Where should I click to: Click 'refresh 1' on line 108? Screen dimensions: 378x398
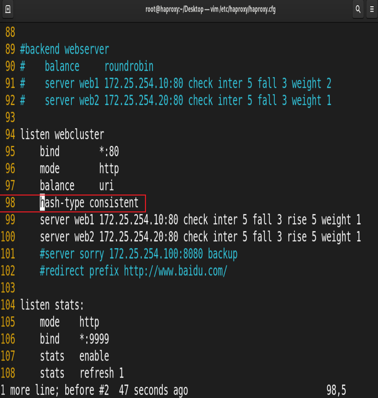tap(102, 373)
